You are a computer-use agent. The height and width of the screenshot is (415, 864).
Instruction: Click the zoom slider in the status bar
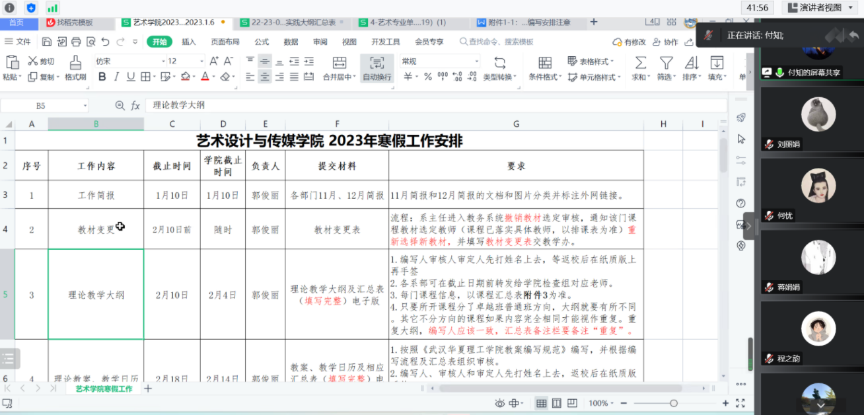[673, 403]
